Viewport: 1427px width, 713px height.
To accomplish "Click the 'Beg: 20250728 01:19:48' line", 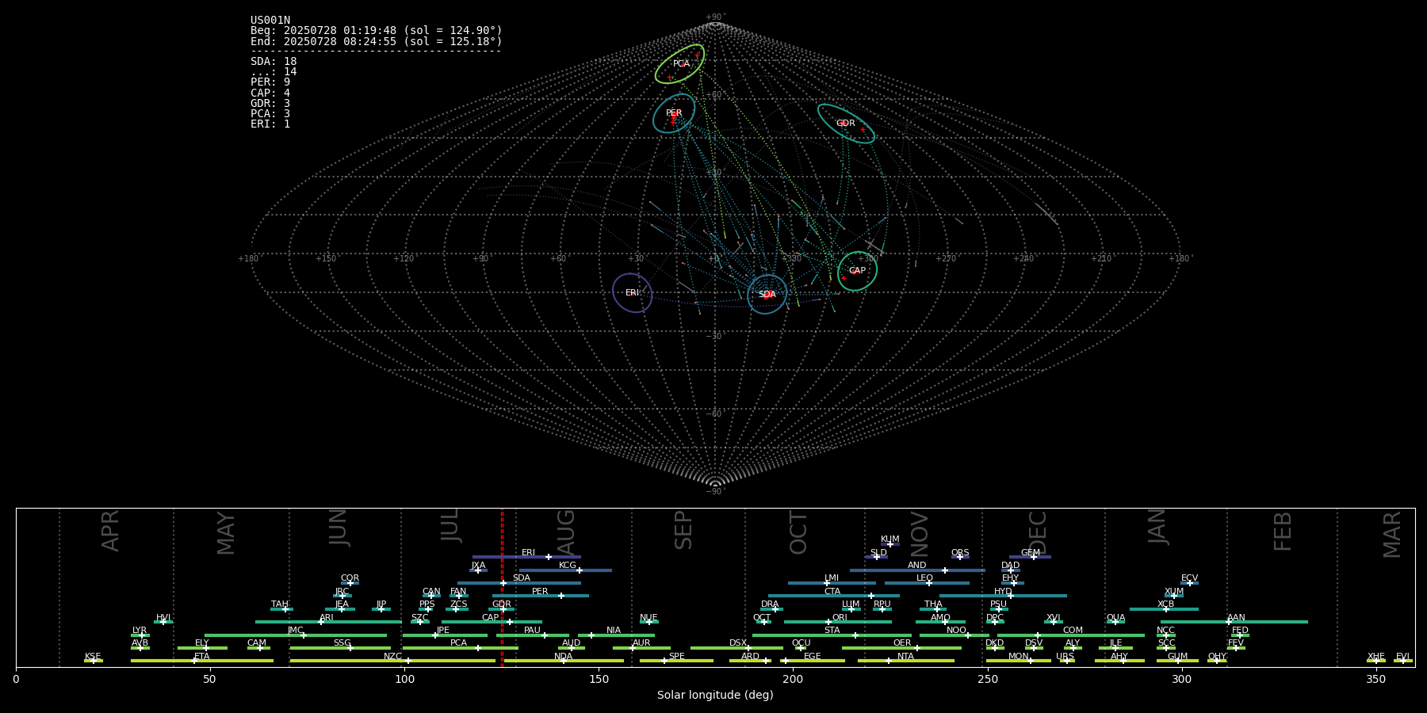I will pyautogui.click(x=377, y=31).
